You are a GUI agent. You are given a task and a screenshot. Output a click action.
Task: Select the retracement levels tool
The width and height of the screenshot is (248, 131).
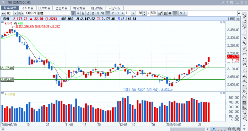pyautogui.click(x=244, y=86)
